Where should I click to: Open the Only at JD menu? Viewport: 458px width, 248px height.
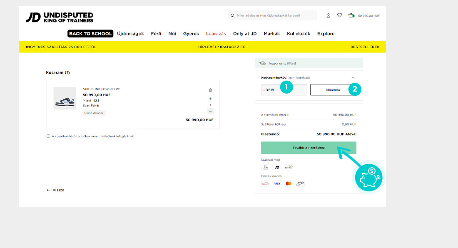[245, 34]
